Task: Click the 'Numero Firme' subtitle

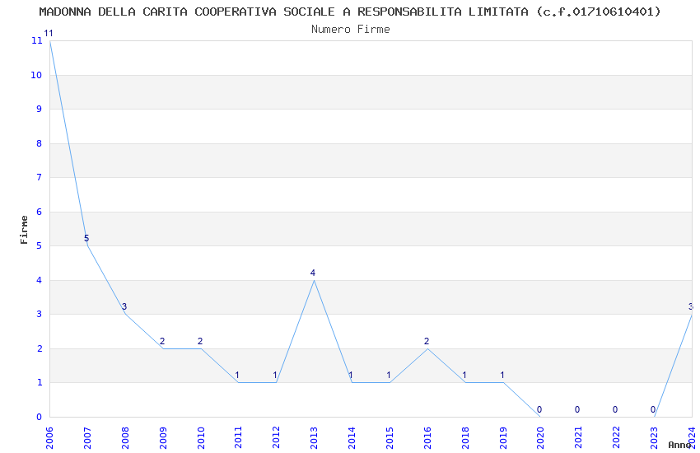Action: [351, 30]
